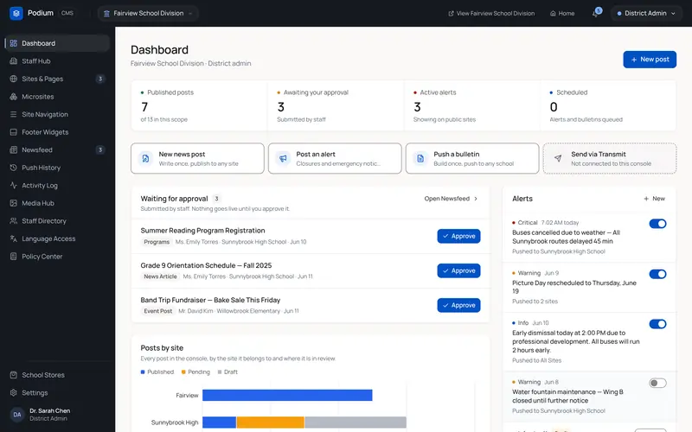692x432 pixels.
Task: Click the Activity Log pulse icon
Action: coord(14,185)
